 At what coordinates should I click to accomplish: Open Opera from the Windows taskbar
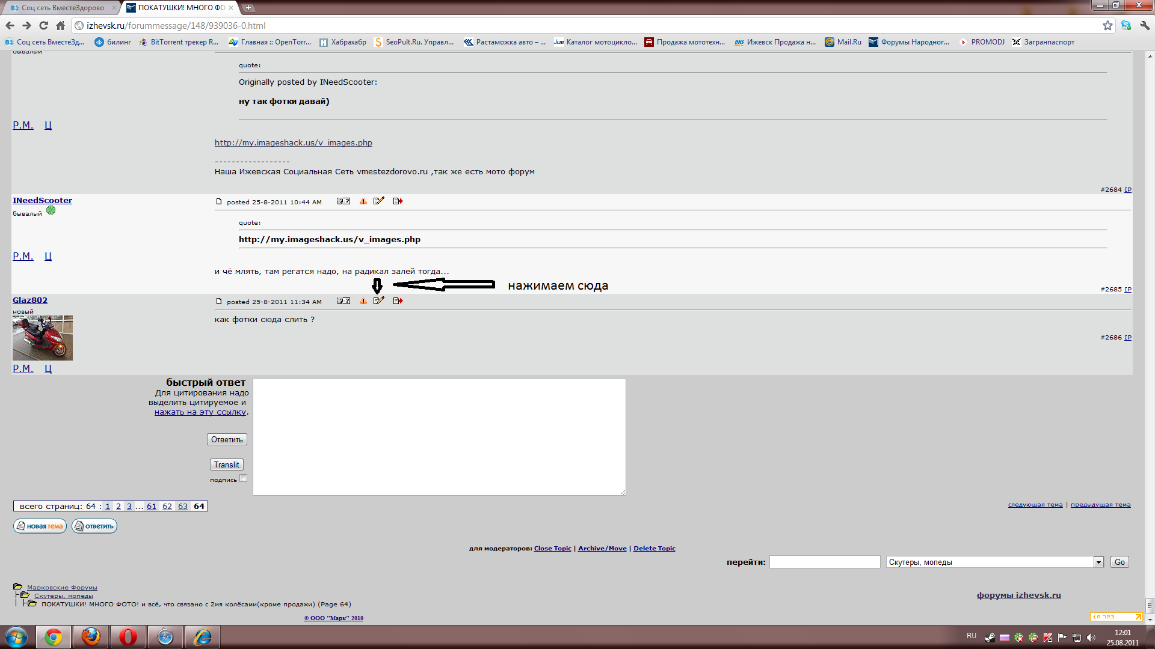click(x=128, y=636)
